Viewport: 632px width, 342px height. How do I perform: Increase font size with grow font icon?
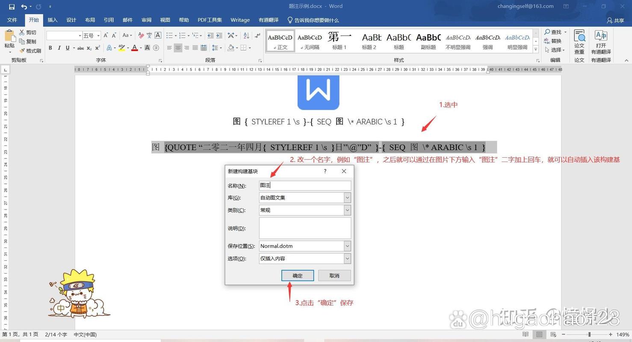tap(106, 35)
